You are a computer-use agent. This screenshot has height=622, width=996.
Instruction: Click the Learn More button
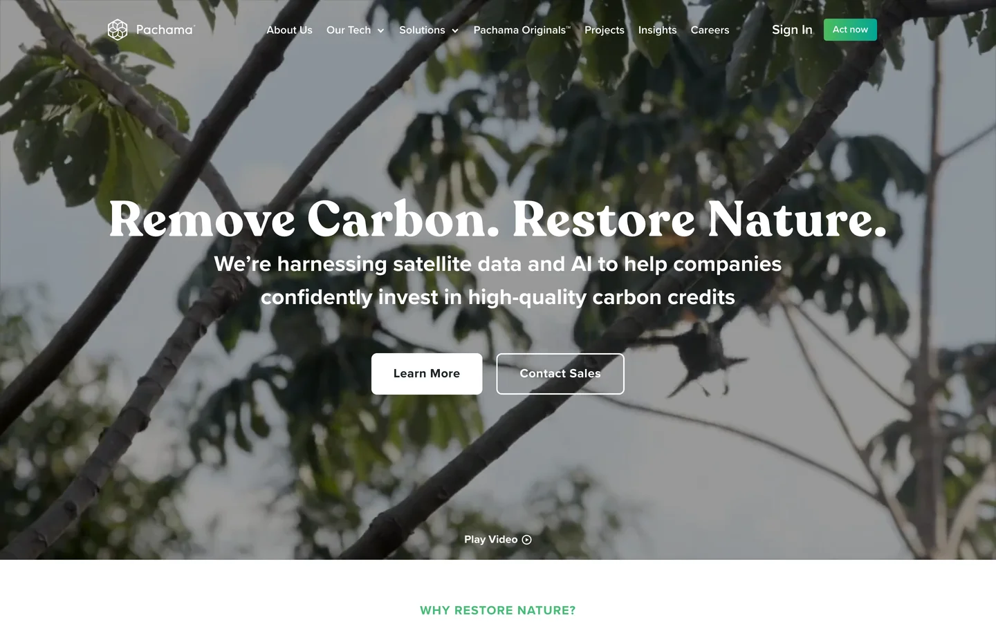pyautogui.click(x=427, y=374)
